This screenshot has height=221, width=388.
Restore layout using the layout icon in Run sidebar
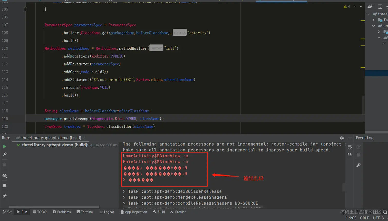click(x=4, y=186)
